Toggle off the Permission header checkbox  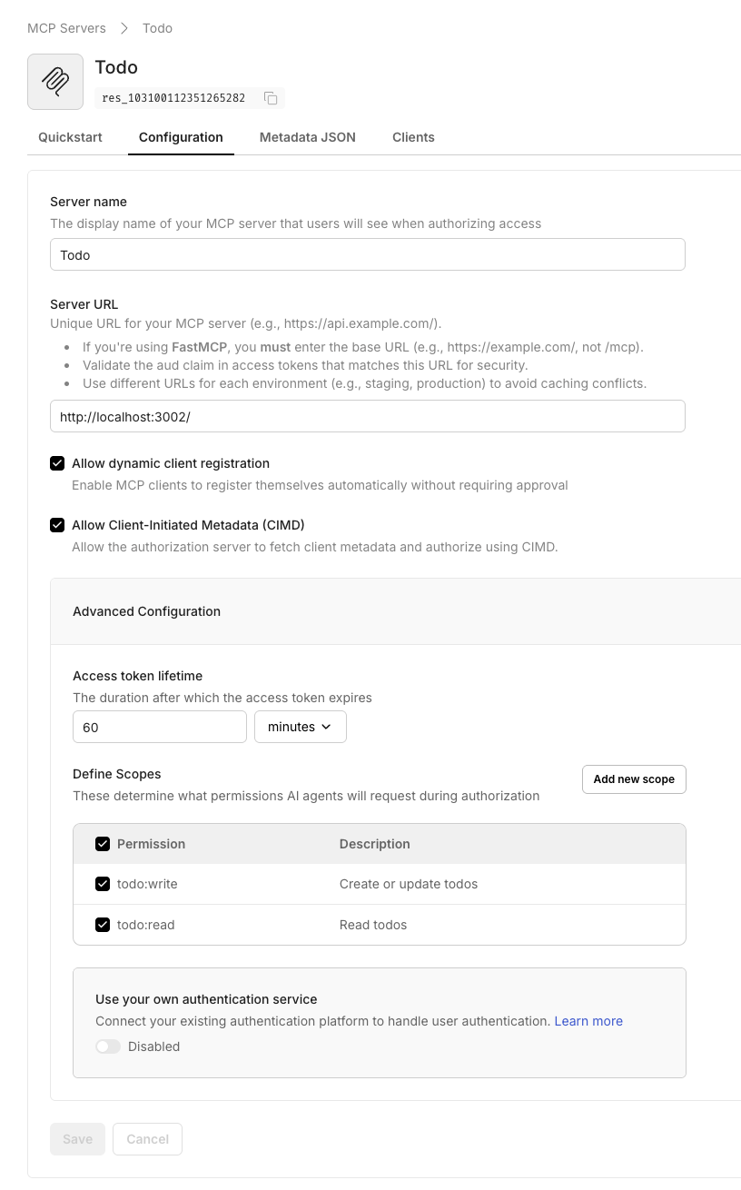[103, 844]
